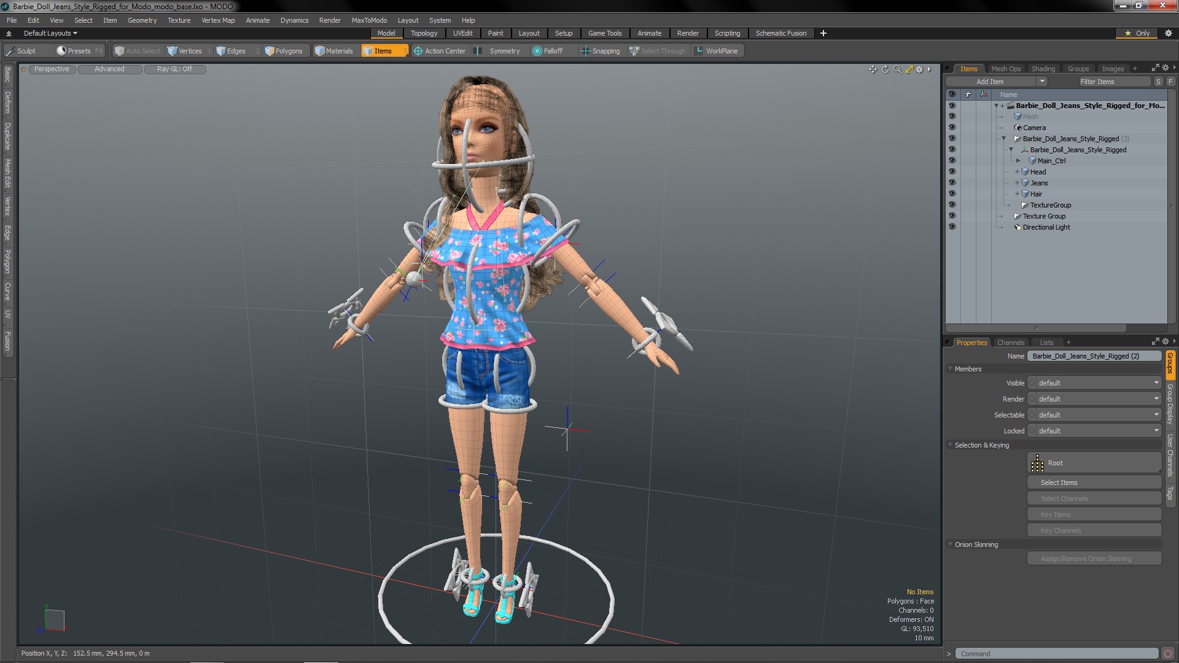Click the record button next to Command
Screen dimensions: 1179x663
coord(1168,654)
